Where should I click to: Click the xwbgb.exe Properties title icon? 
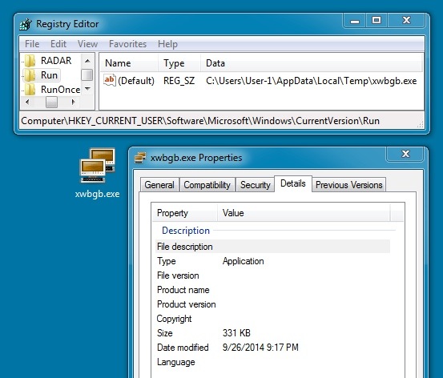coord(140,158)
